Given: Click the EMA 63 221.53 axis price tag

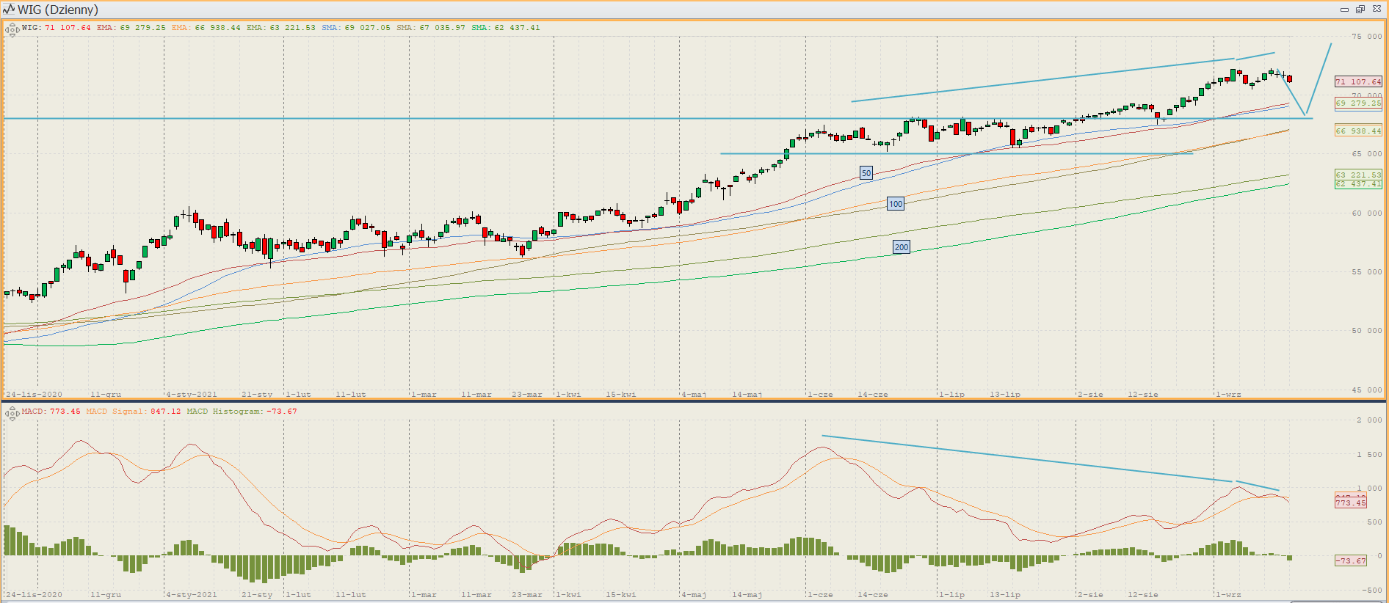Looking at the screenshot, I should coord(1358,175).
